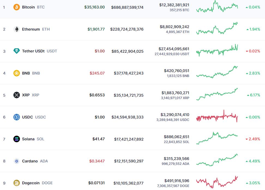
Task: Click the BNB coin icon
Action: tap(17, 73)
